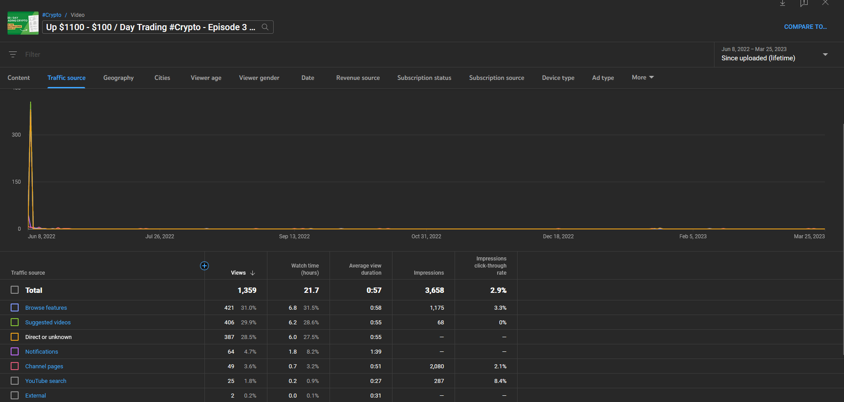Toggle the Total row checkbox
Image resolution: width=844 pixels, height=402 pixels.
(x=15, y=290)
